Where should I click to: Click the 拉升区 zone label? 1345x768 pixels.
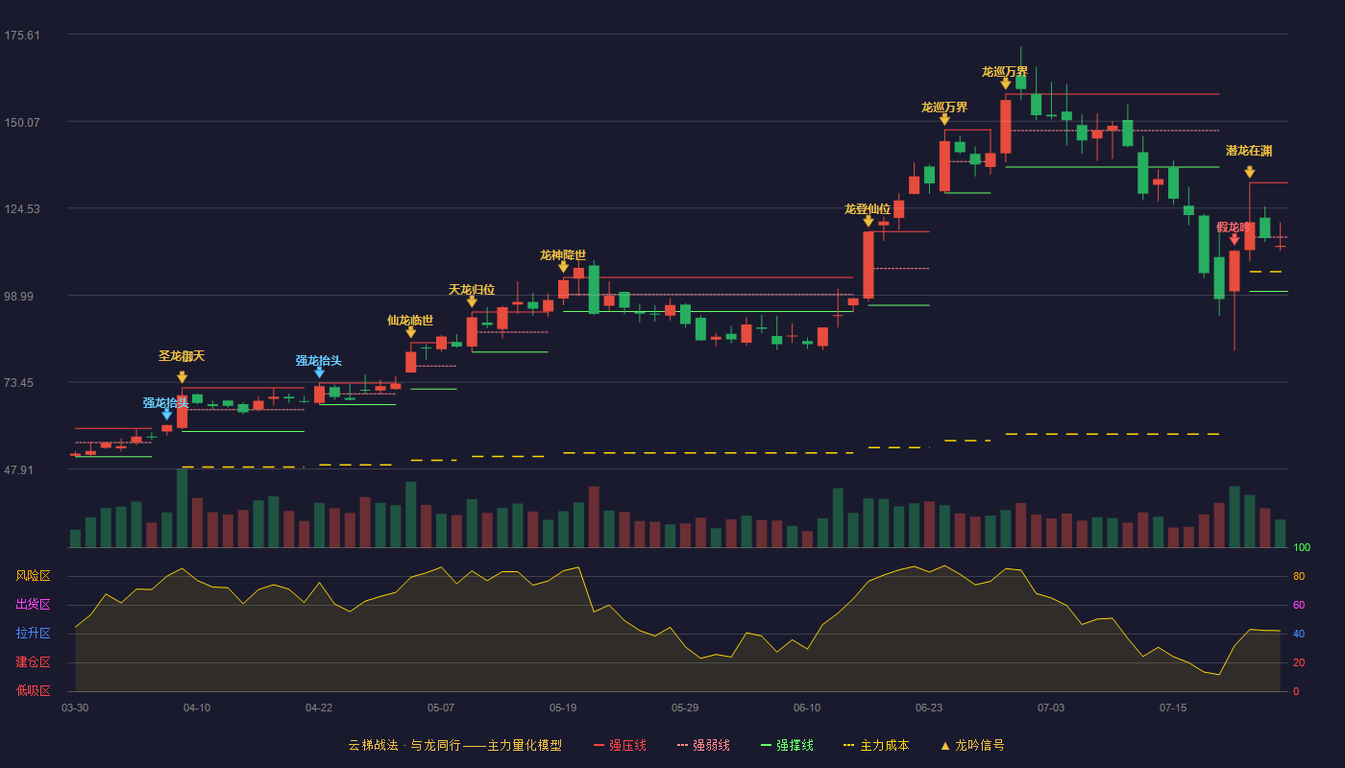tap(33, 634)
